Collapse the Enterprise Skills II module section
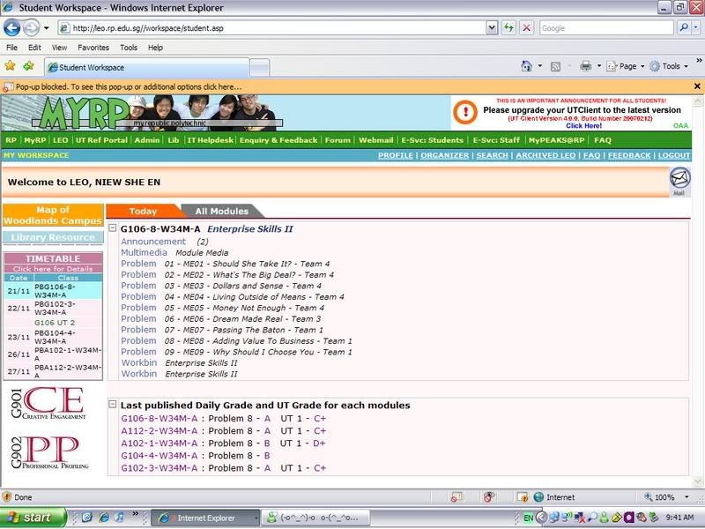 pyautogui.click(x=113, y=229)
